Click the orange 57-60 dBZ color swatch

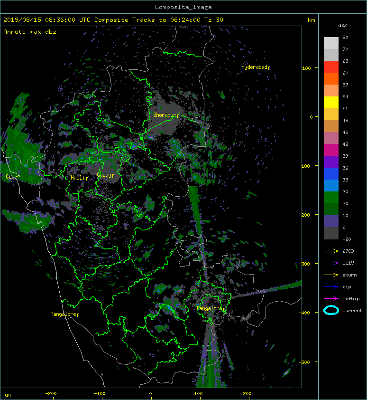331,79
